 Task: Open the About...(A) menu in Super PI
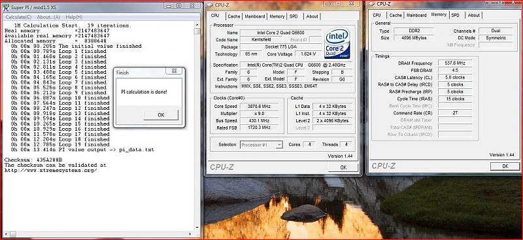click(x=48, y=17)
